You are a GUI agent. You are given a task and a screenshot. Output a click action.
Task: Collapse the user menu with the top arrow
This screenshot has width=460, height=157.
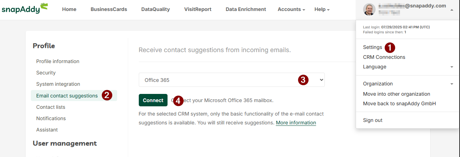coord(451,10)
